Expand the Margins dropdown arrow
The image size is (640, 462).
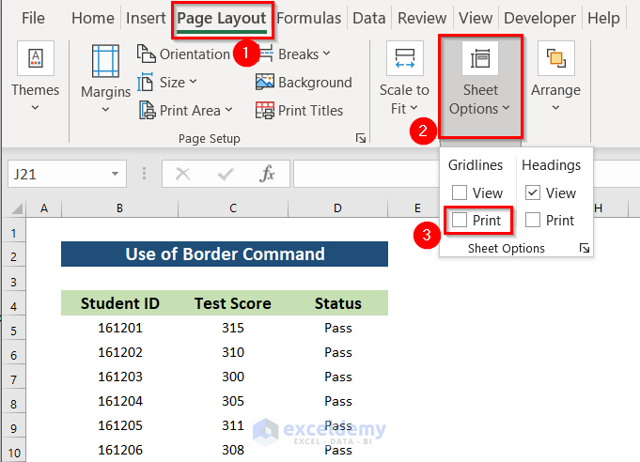coord(105,110)
